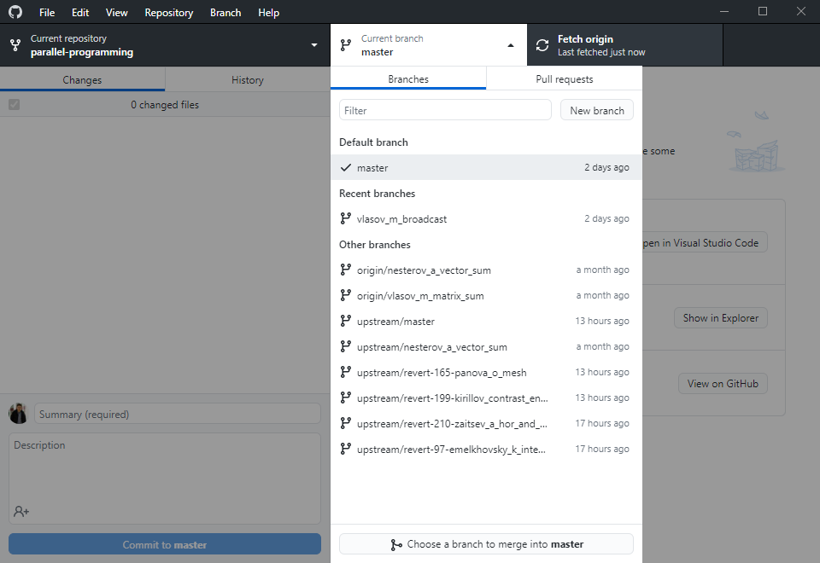The width and height of the screenshot is (820, 563).
Task: Click the Fetch origin button
Action: click(625, 45)
